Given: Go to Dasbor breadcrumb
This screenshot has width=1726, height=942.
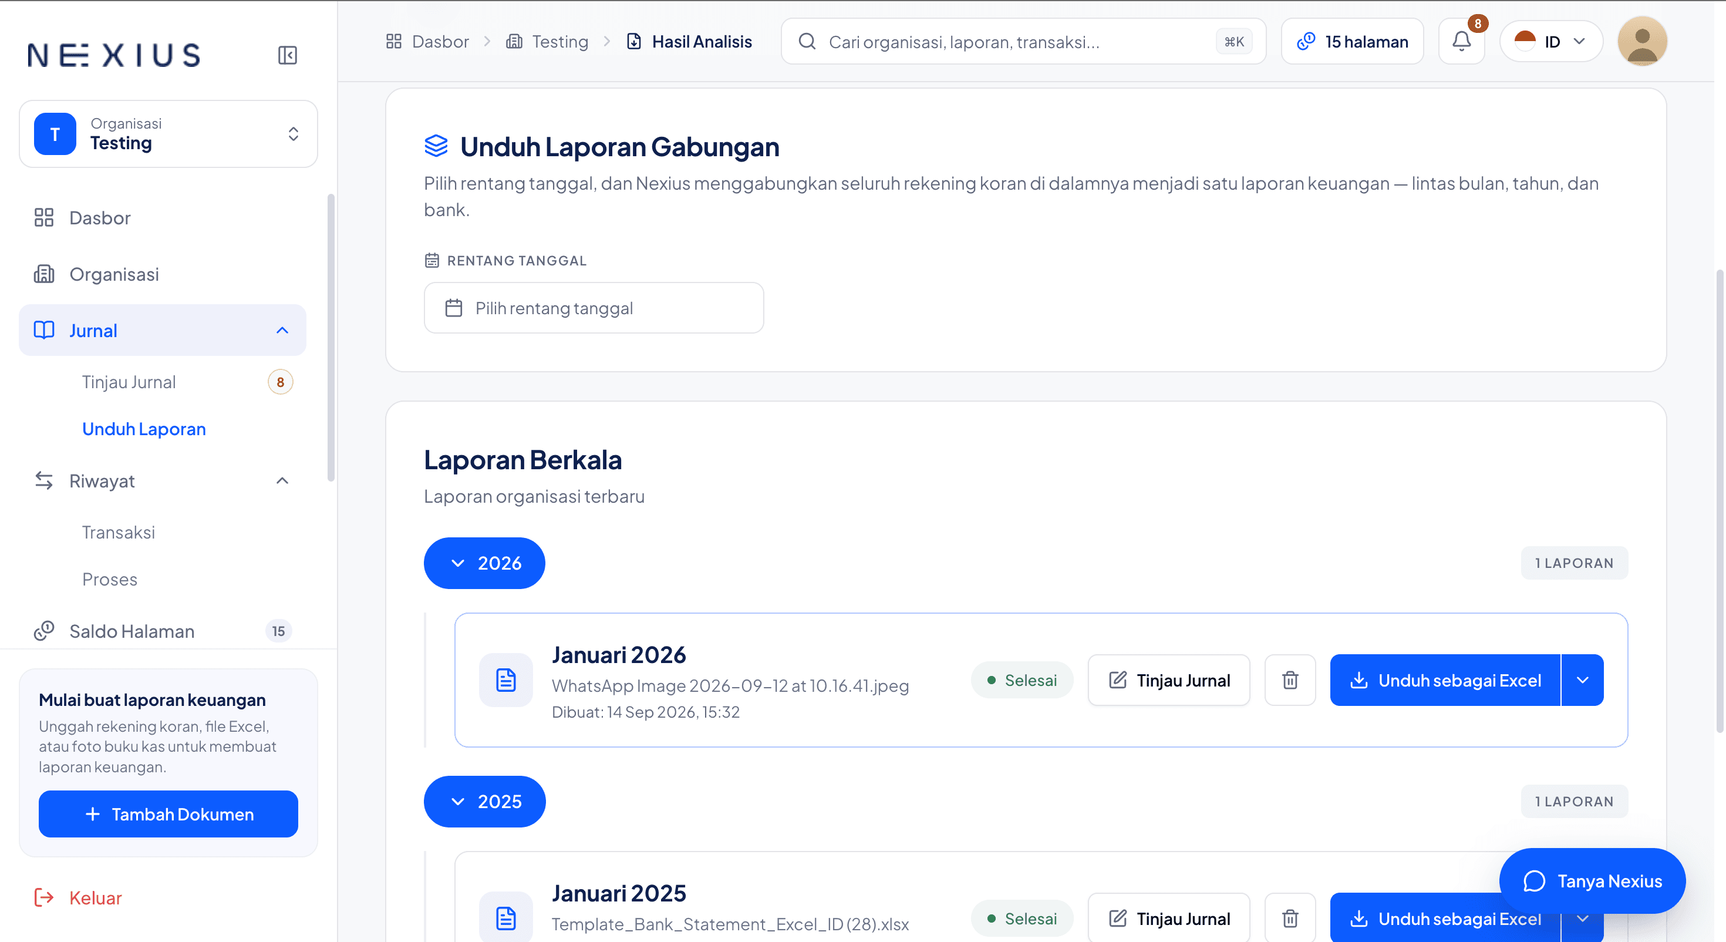Looking at the screenshot, I should coord(427,42).
